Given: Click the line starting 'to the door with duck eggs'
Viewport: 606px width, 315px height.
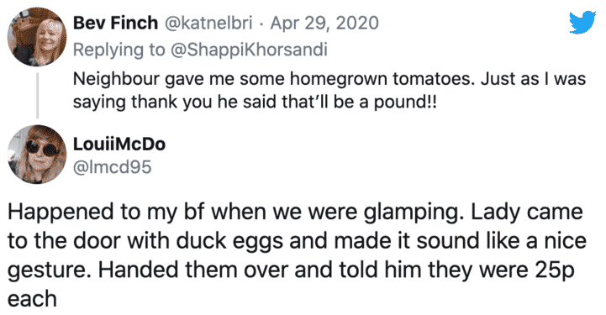Looking at the screenshot, I should 297,240.
